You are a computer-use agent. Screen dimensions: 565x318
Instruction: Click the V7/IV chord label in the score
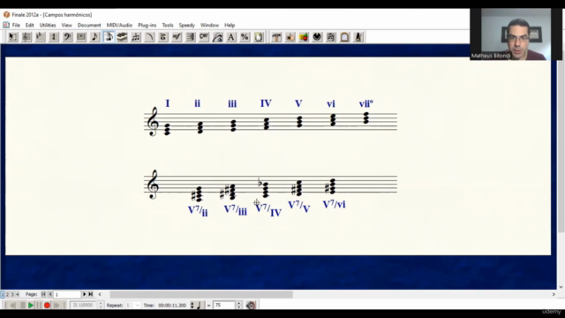(x=268, y=210)
